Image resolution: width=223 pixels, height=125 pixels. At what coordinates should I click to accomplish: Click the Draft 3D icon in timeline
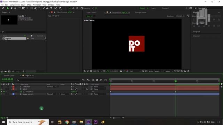tap(88, 80)
